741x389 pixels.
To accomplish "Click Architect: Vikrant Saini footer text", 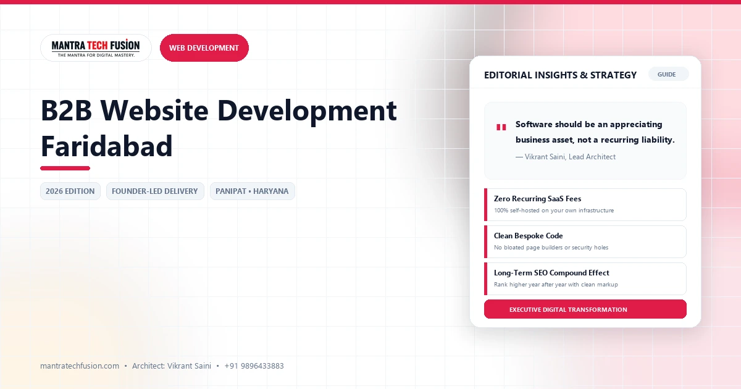I will pyautogui.click(x=172, y=366).
